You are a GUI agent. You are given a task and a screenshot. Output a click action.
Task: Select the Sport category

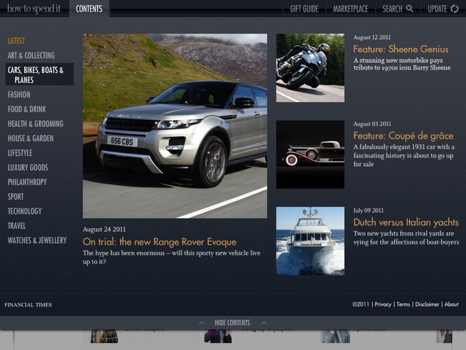16,196
